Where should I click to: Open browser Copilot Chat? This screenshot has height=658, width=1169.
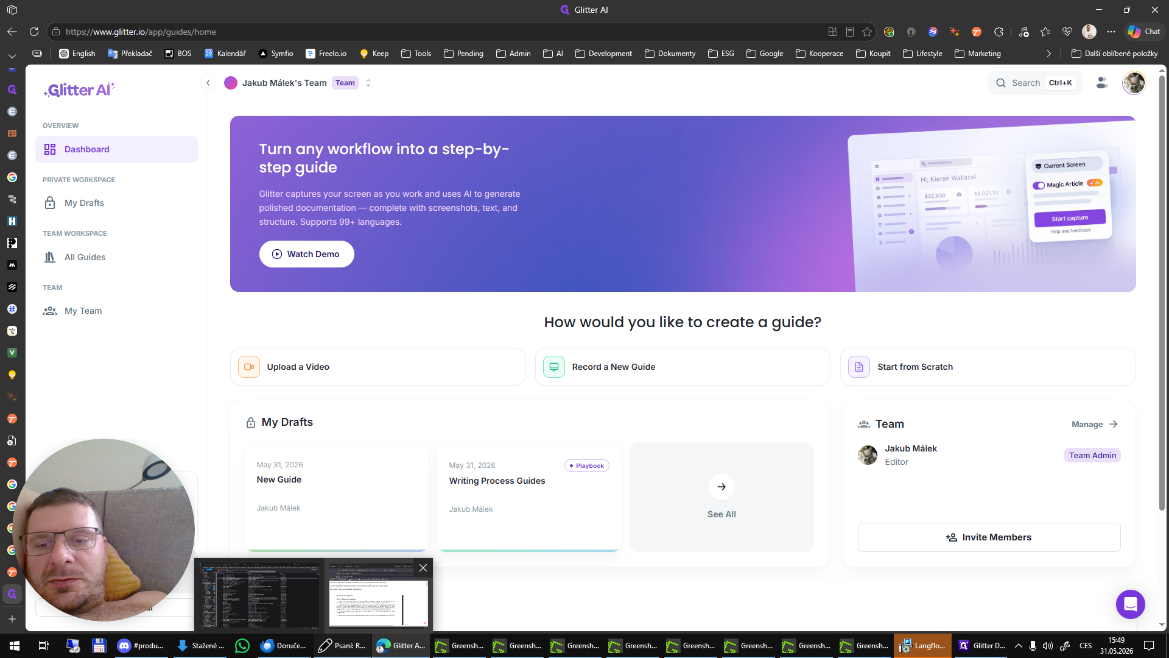click(1144, 32)
